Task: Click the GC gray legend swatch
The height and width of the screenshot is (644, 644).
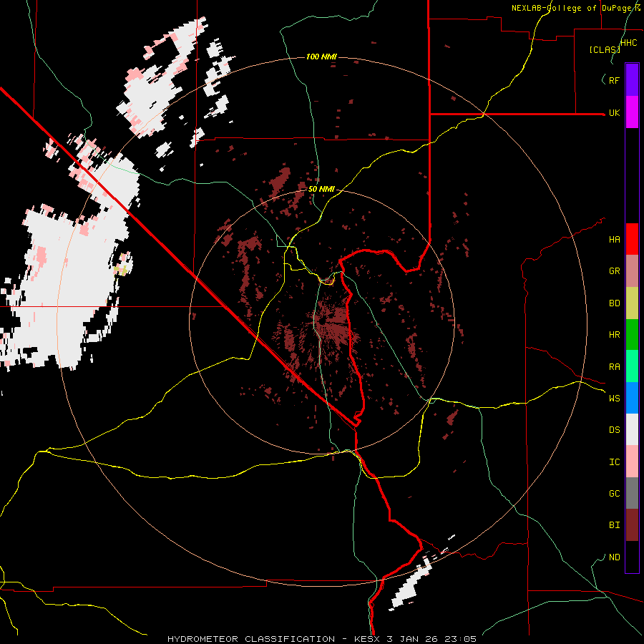Action: click(x=632, y=493)
